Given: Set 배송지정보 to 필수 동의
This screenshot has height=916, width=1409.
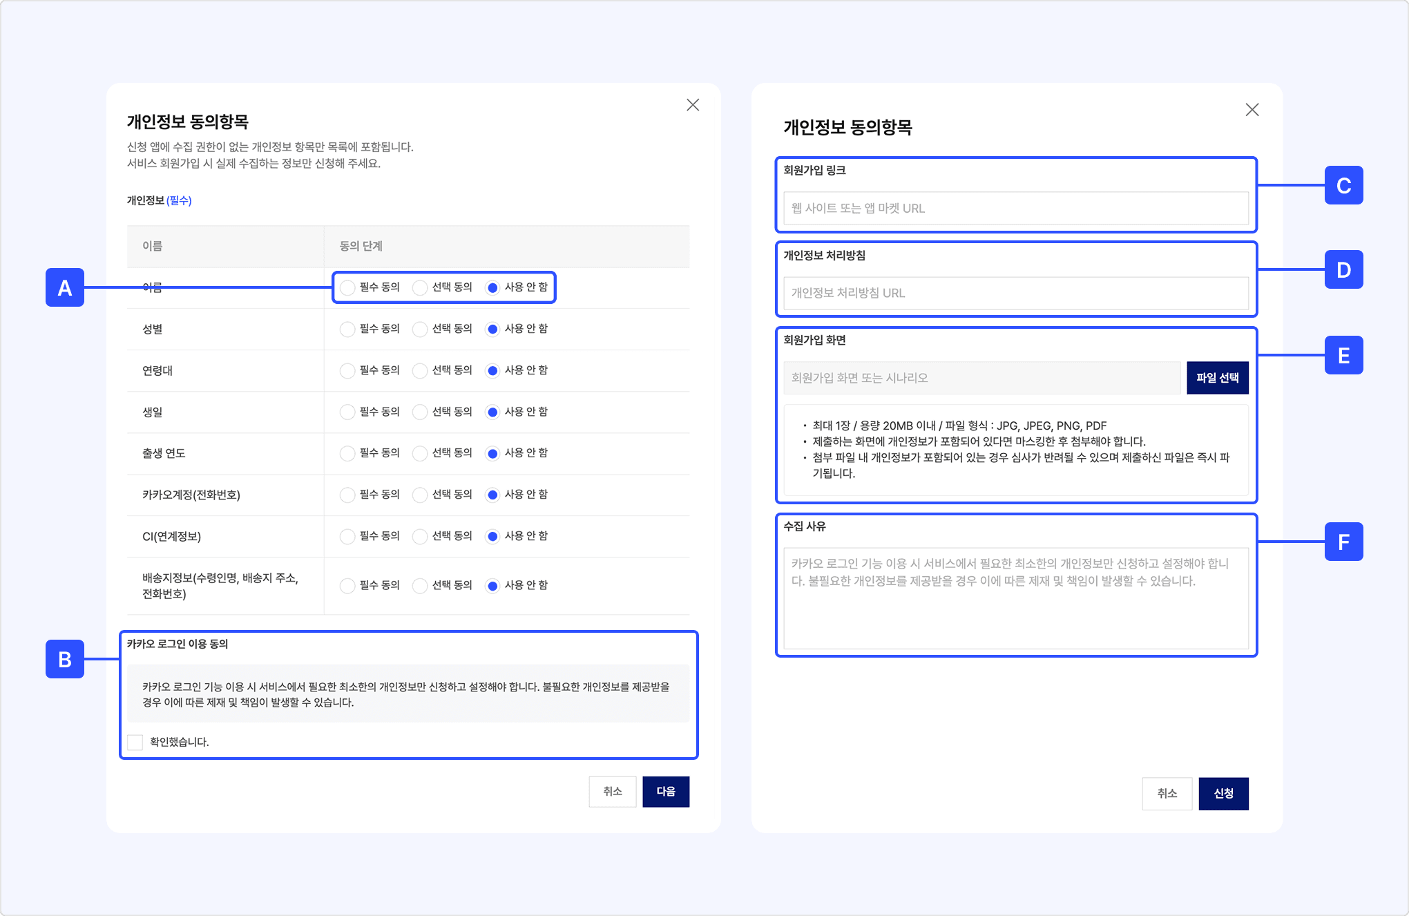Looking at the screenshot, I should (x=347, y=586).
